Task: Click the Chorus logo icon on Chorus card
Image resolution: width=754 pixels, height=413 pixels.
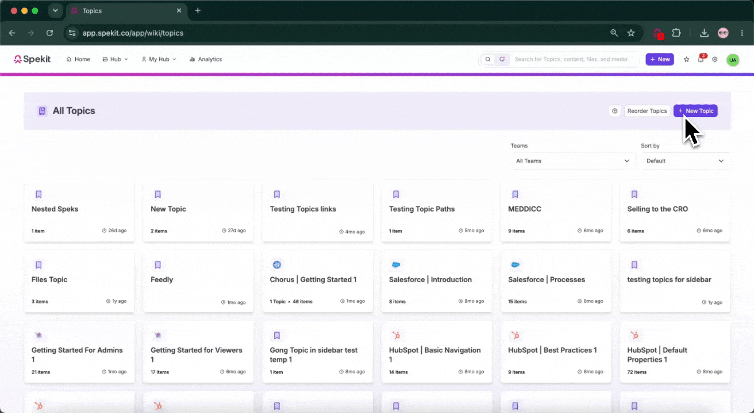Action: click(277, 265)
